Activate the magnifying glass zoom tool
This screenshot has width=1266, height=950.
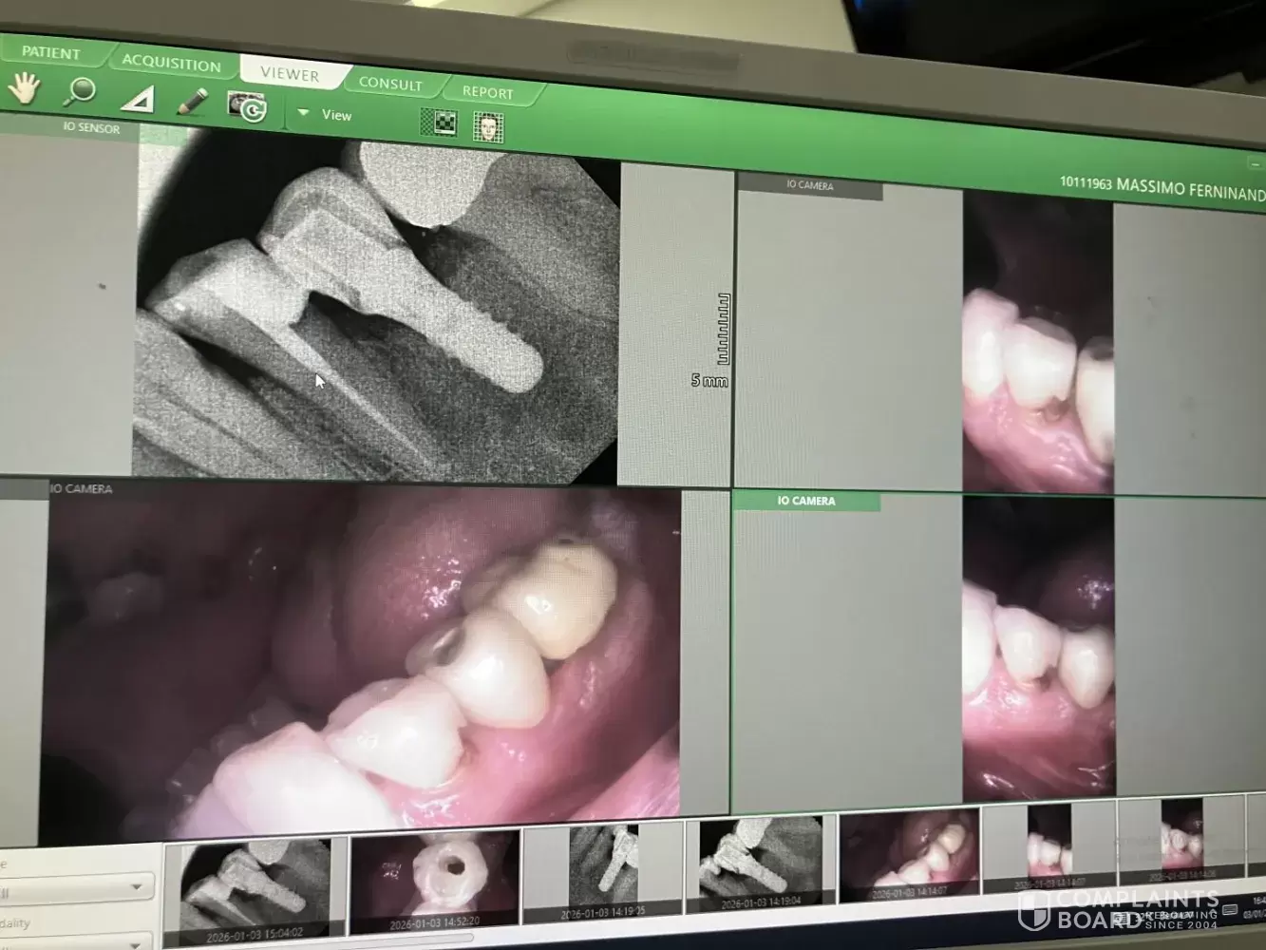click(x=81, y=92)
